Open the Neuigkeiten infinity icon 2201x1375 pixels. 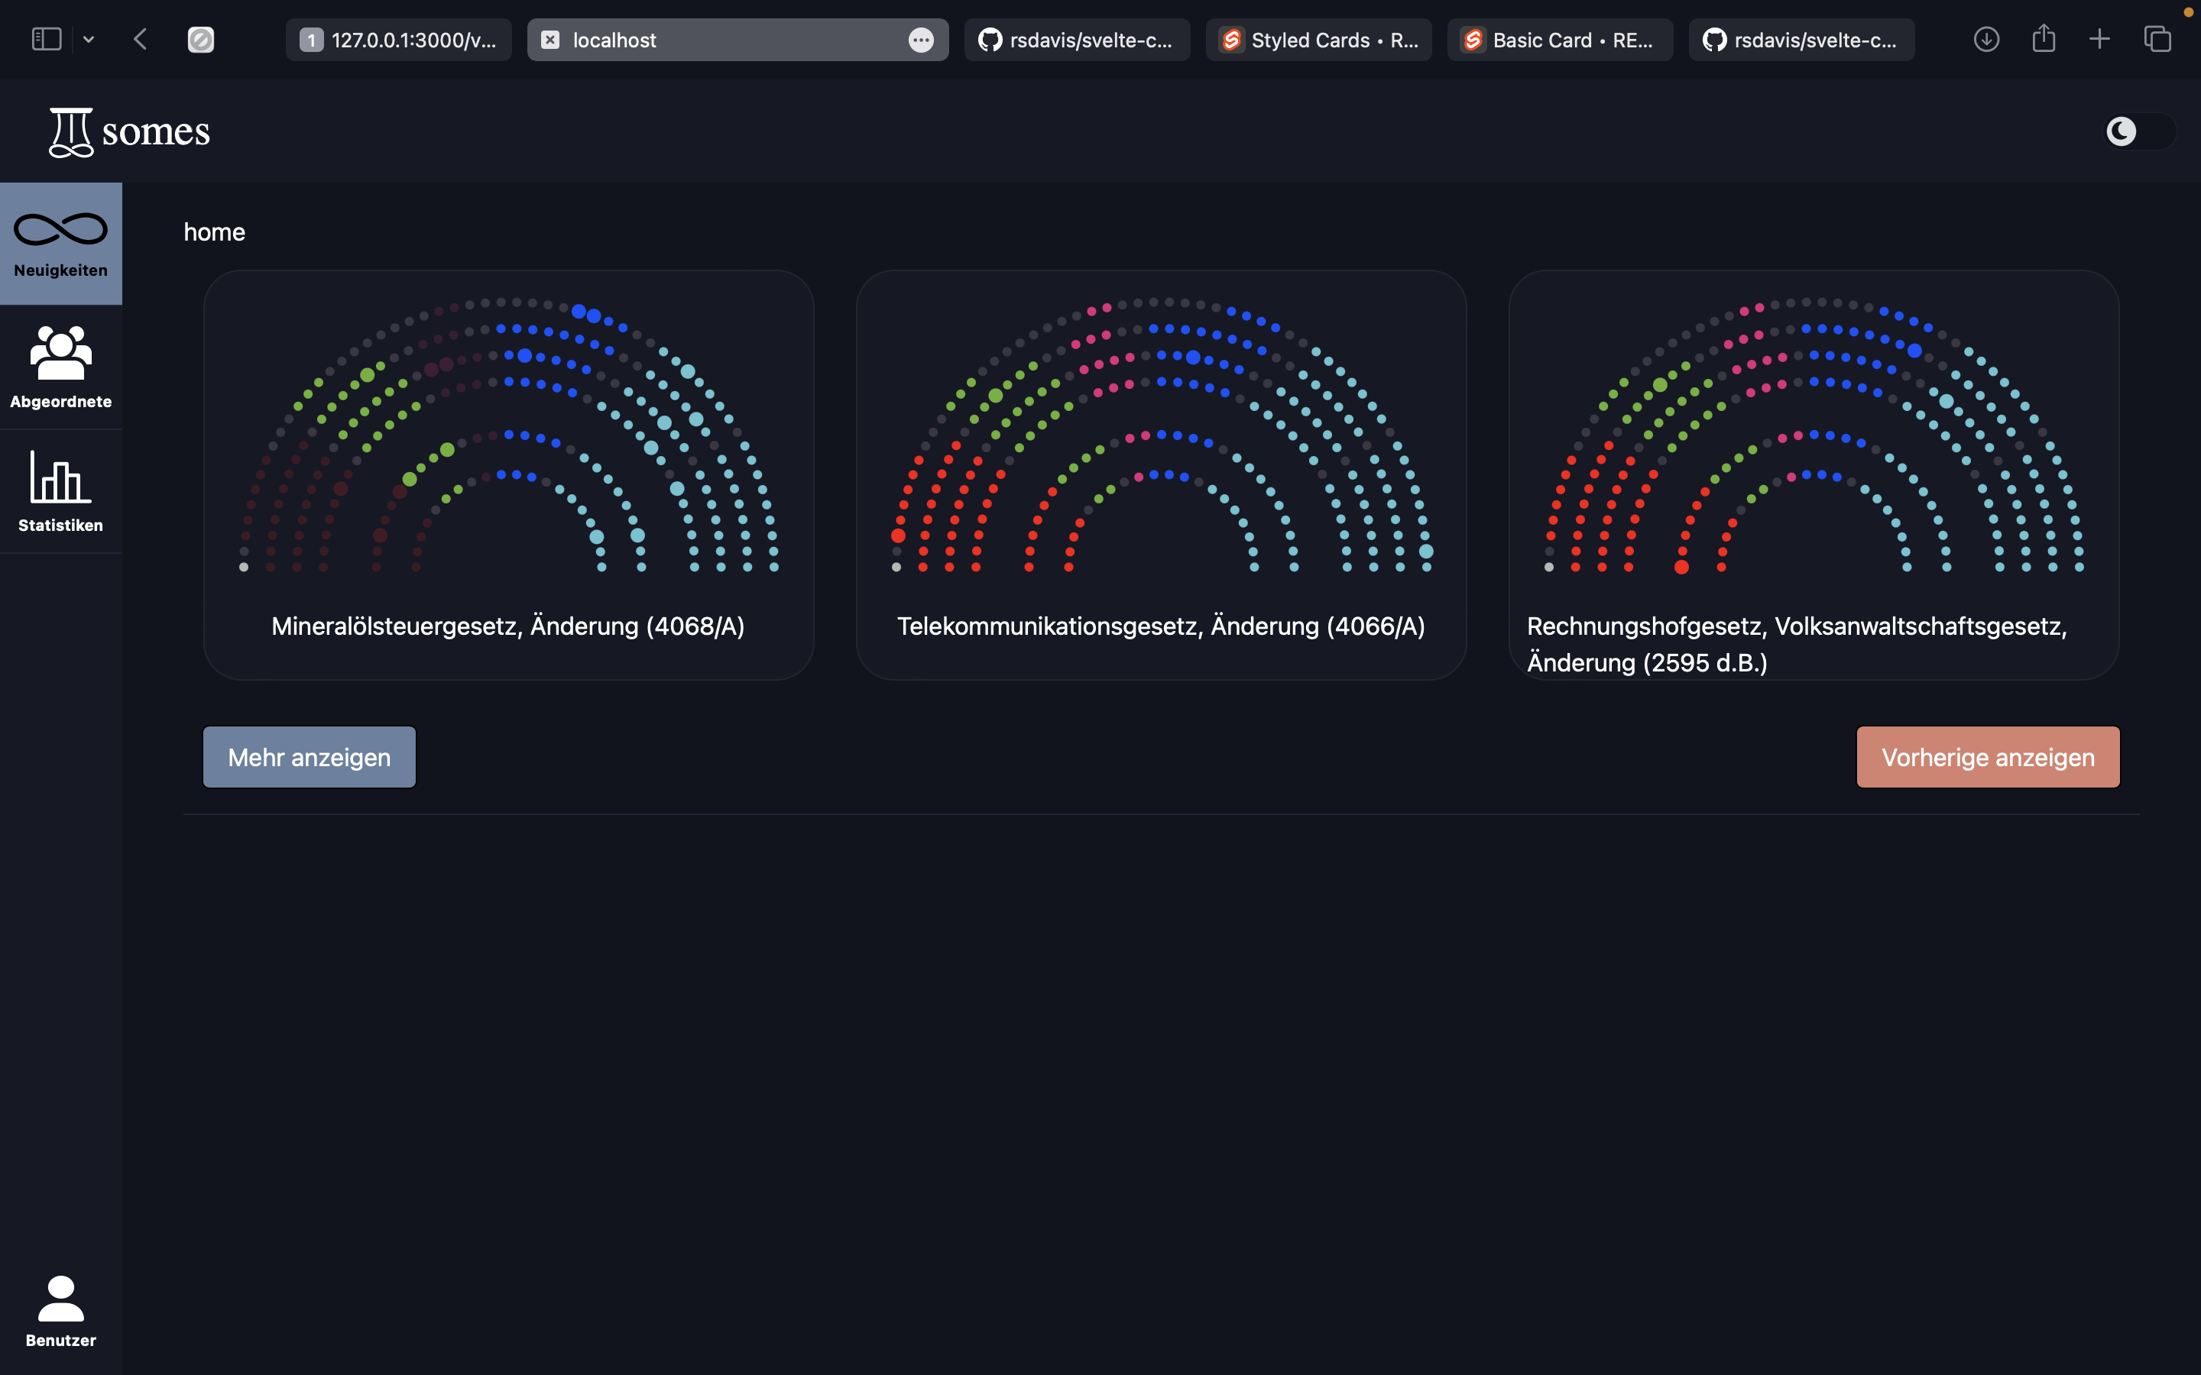[60, 230]
